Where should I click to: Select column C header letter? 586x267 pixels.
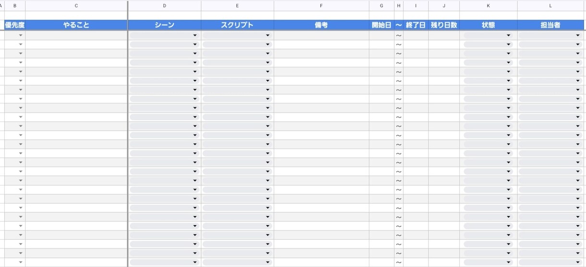click(76, 6)
